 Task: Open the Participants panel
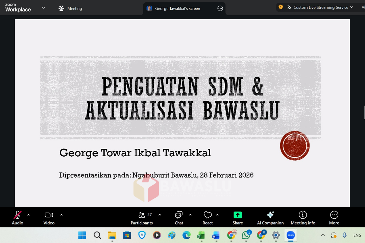coord(142,217)
